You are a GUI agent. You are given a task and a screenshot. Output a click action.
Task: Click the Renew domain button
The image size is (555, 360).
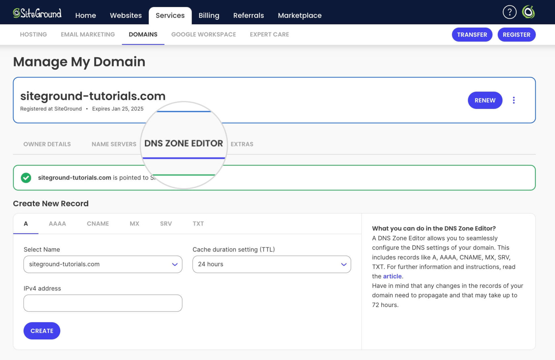pyautogui.click(x=485, y=100)
